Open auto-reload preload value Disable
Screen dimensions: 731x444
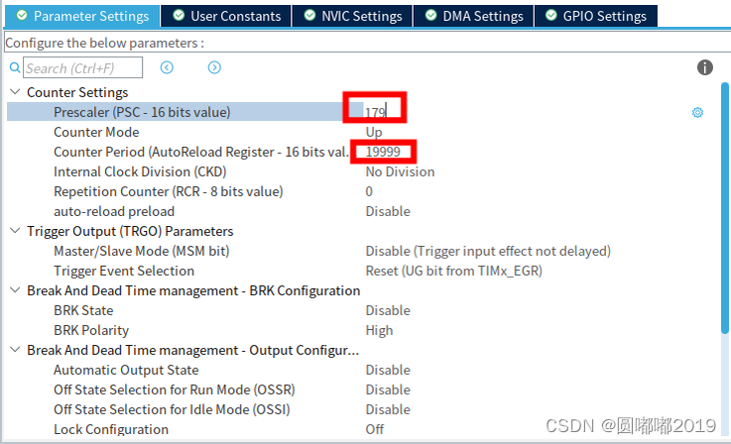coord(388,211)
